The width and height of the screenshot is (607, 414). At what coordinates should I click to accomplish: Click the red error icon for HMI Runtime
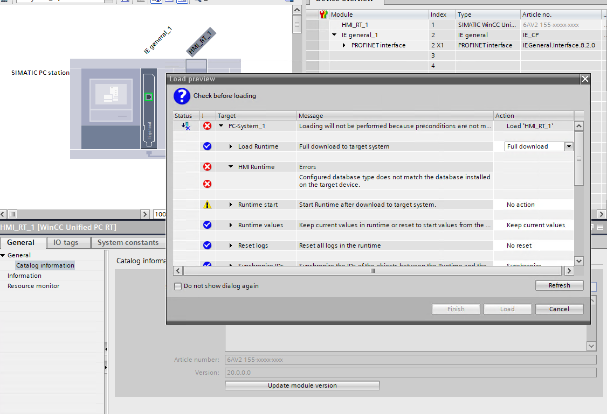pos(207,167)
